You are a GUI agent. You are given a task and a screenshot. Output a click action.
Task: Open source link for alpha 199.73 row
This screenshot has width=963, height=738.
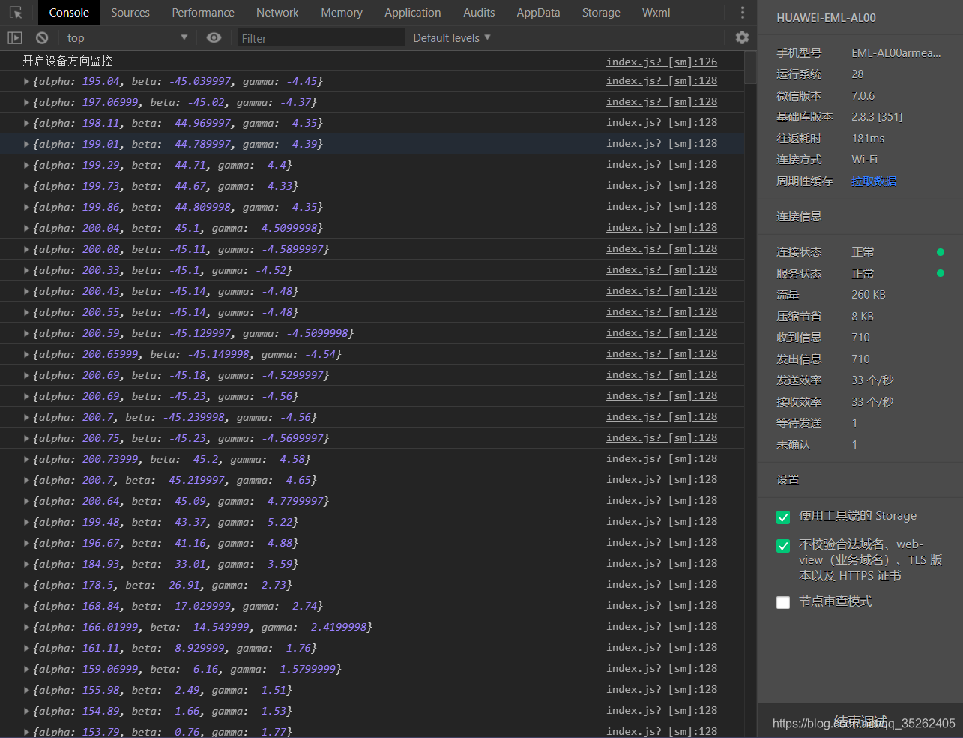click(662, 185)
